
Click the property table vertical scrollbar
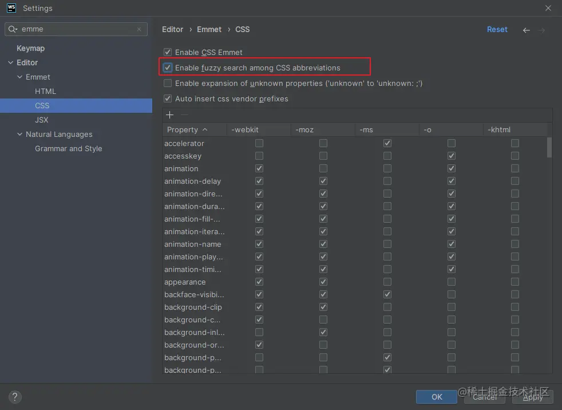tap(549, 147)
